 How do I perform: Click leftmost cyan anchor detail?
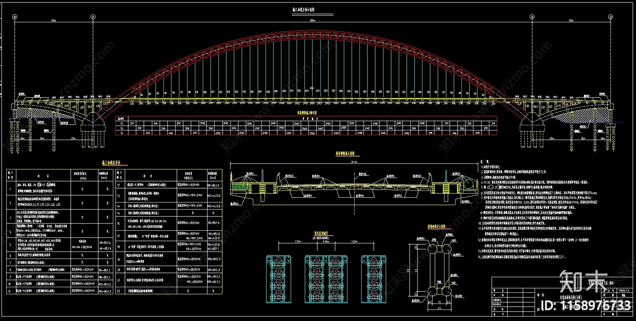(x=279, y=279)
